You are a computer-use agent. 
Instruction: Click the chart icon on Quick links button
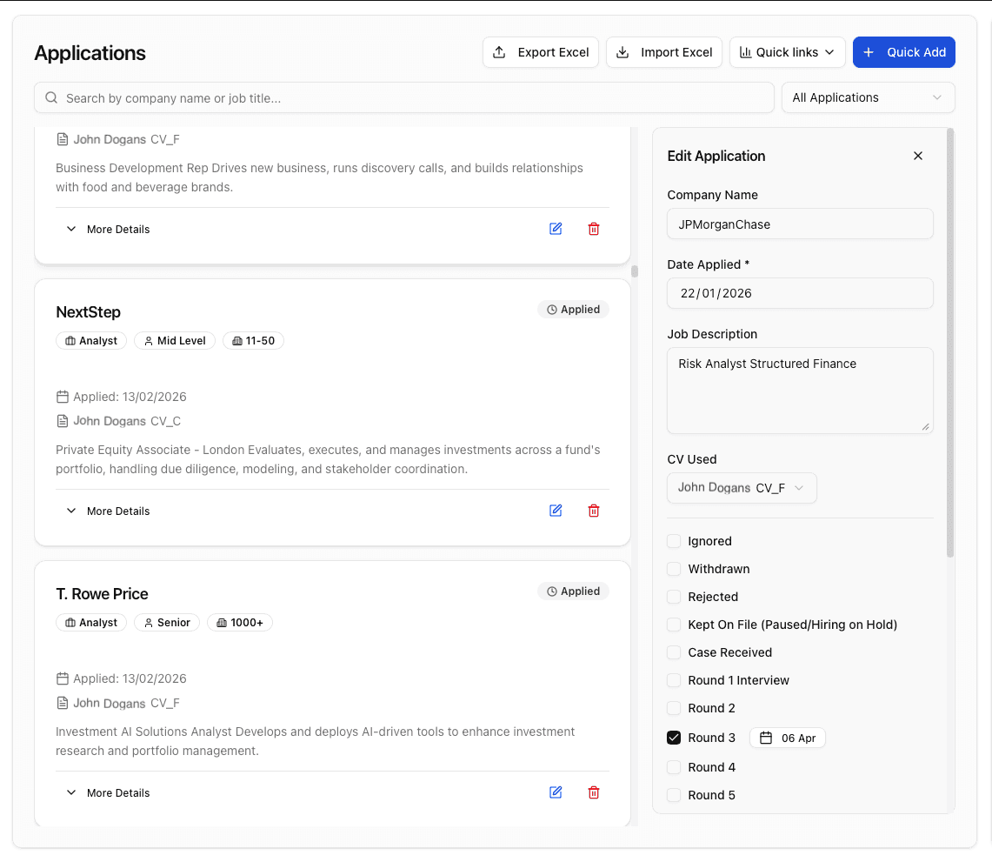coord(748,52)
